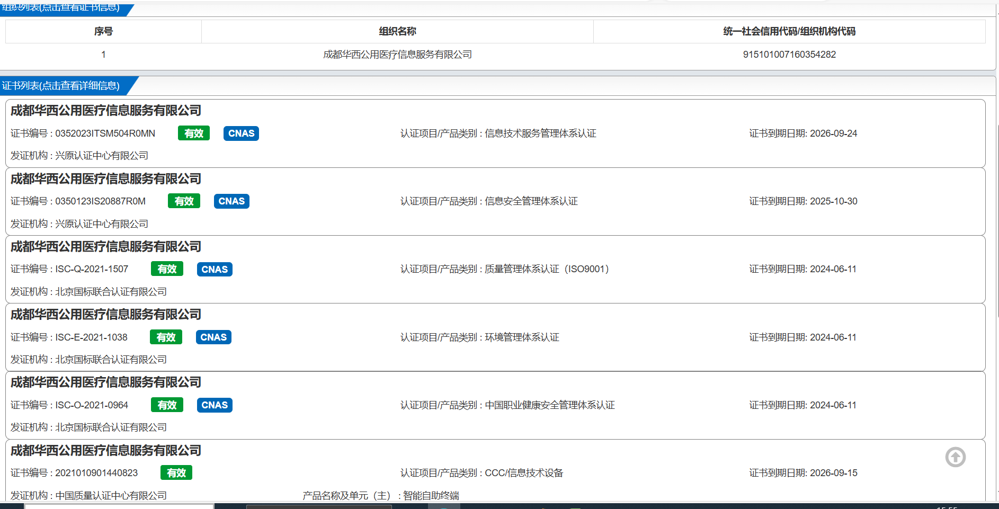Click the scroll-to-top arrow icon

click(956, 457)
